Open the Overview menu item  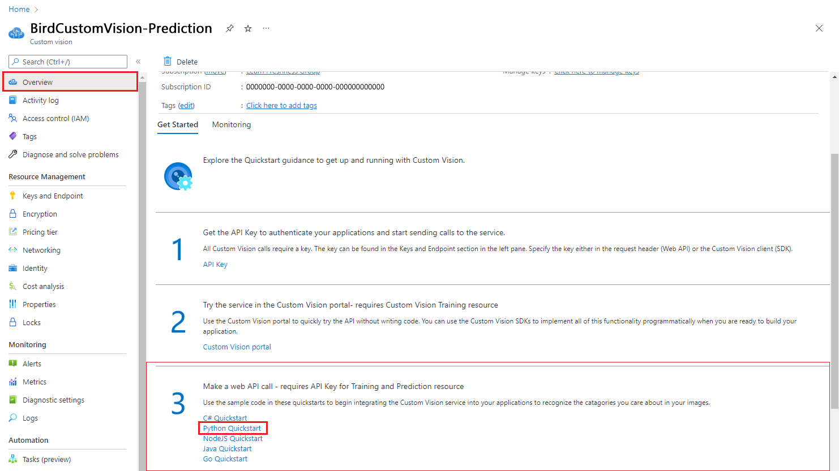[x=70, y=82]
